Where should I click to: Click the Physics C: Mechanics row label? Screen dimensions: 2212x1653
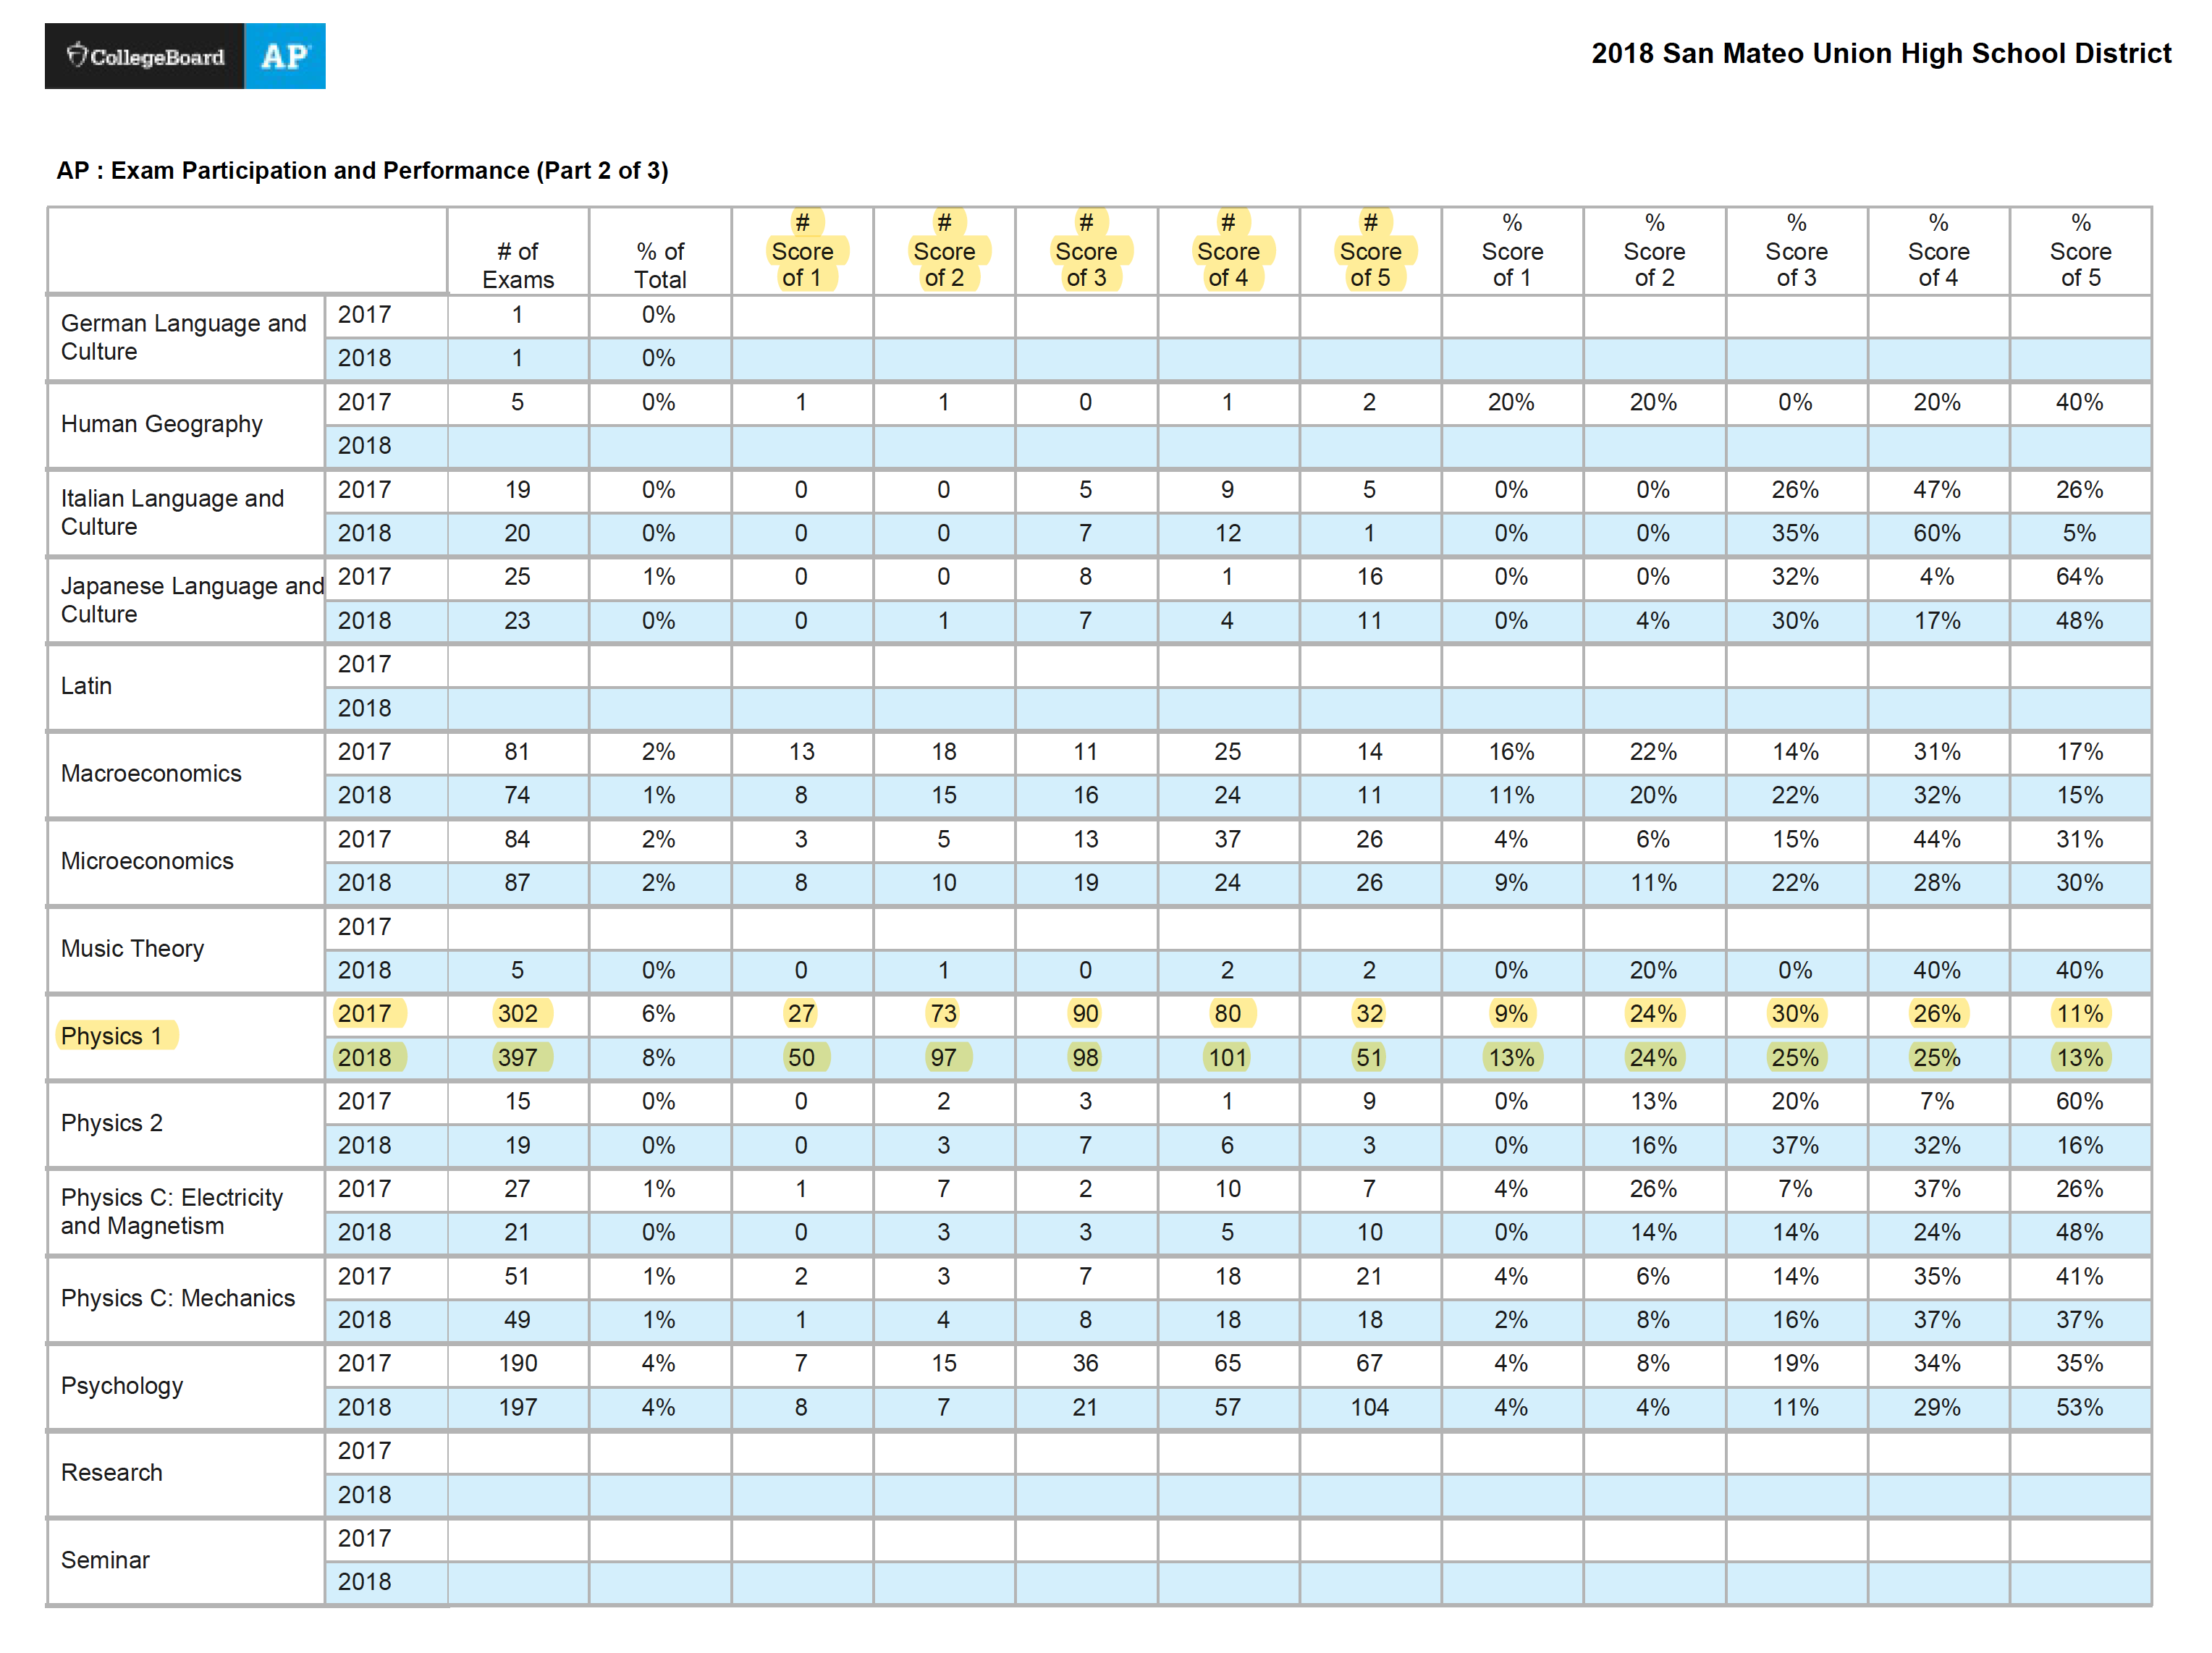click(x=178, y=1298)
